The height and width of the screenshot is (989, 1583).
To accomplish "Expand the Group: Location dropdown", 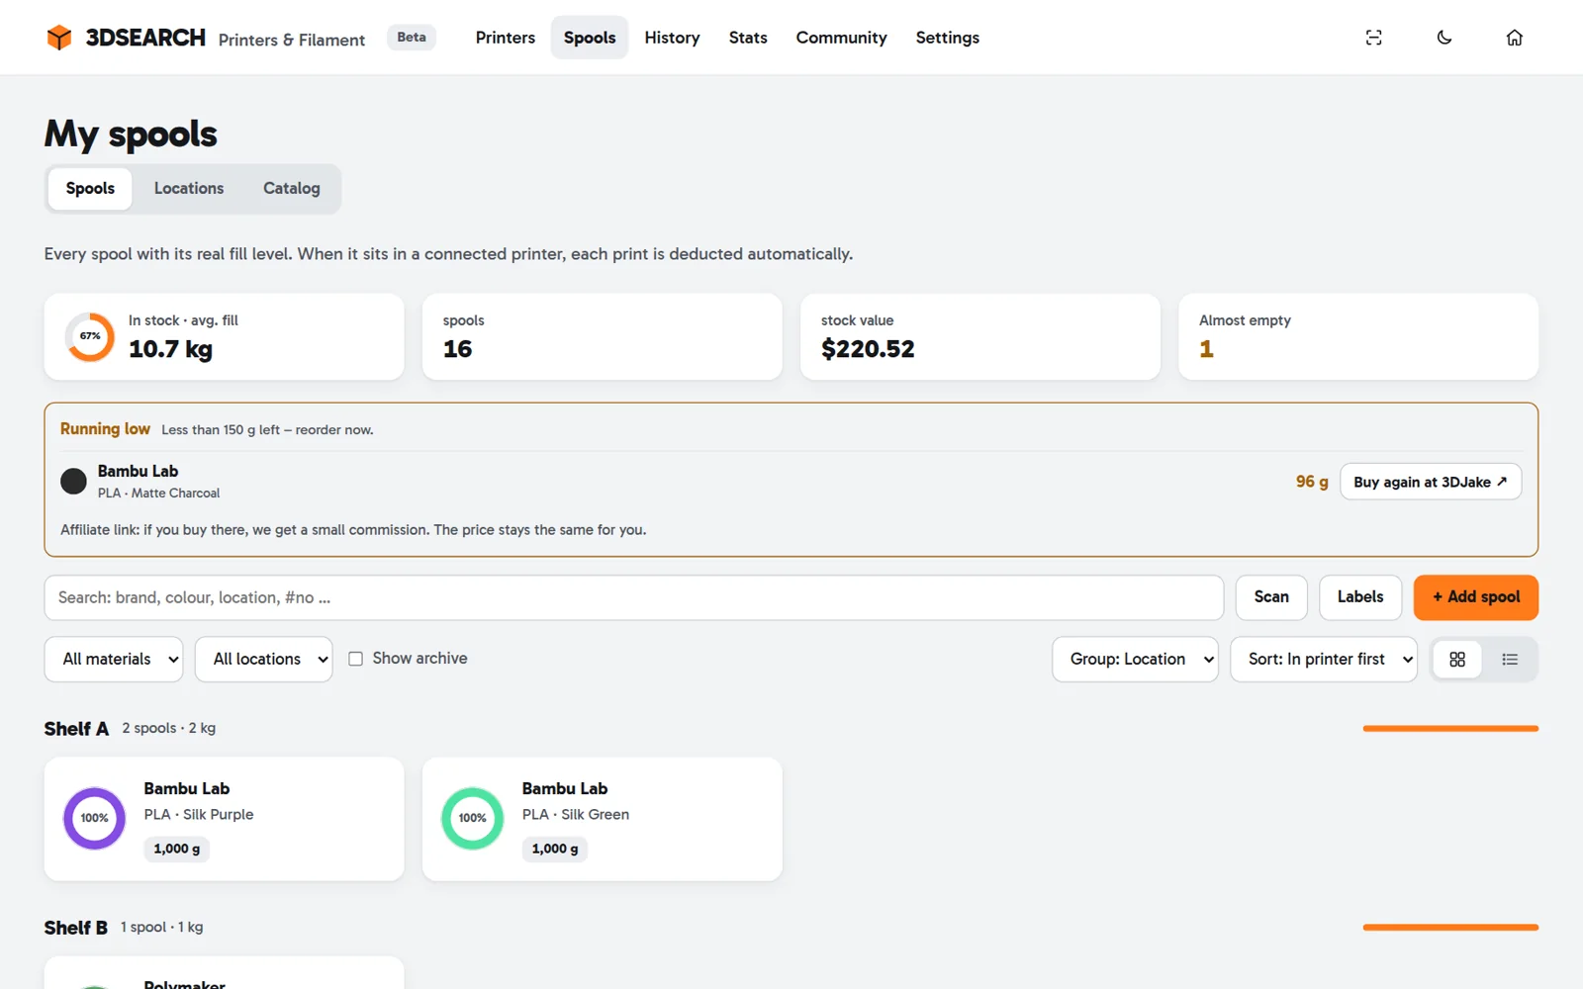I will pyautogui.click(x=1135, y=660).
